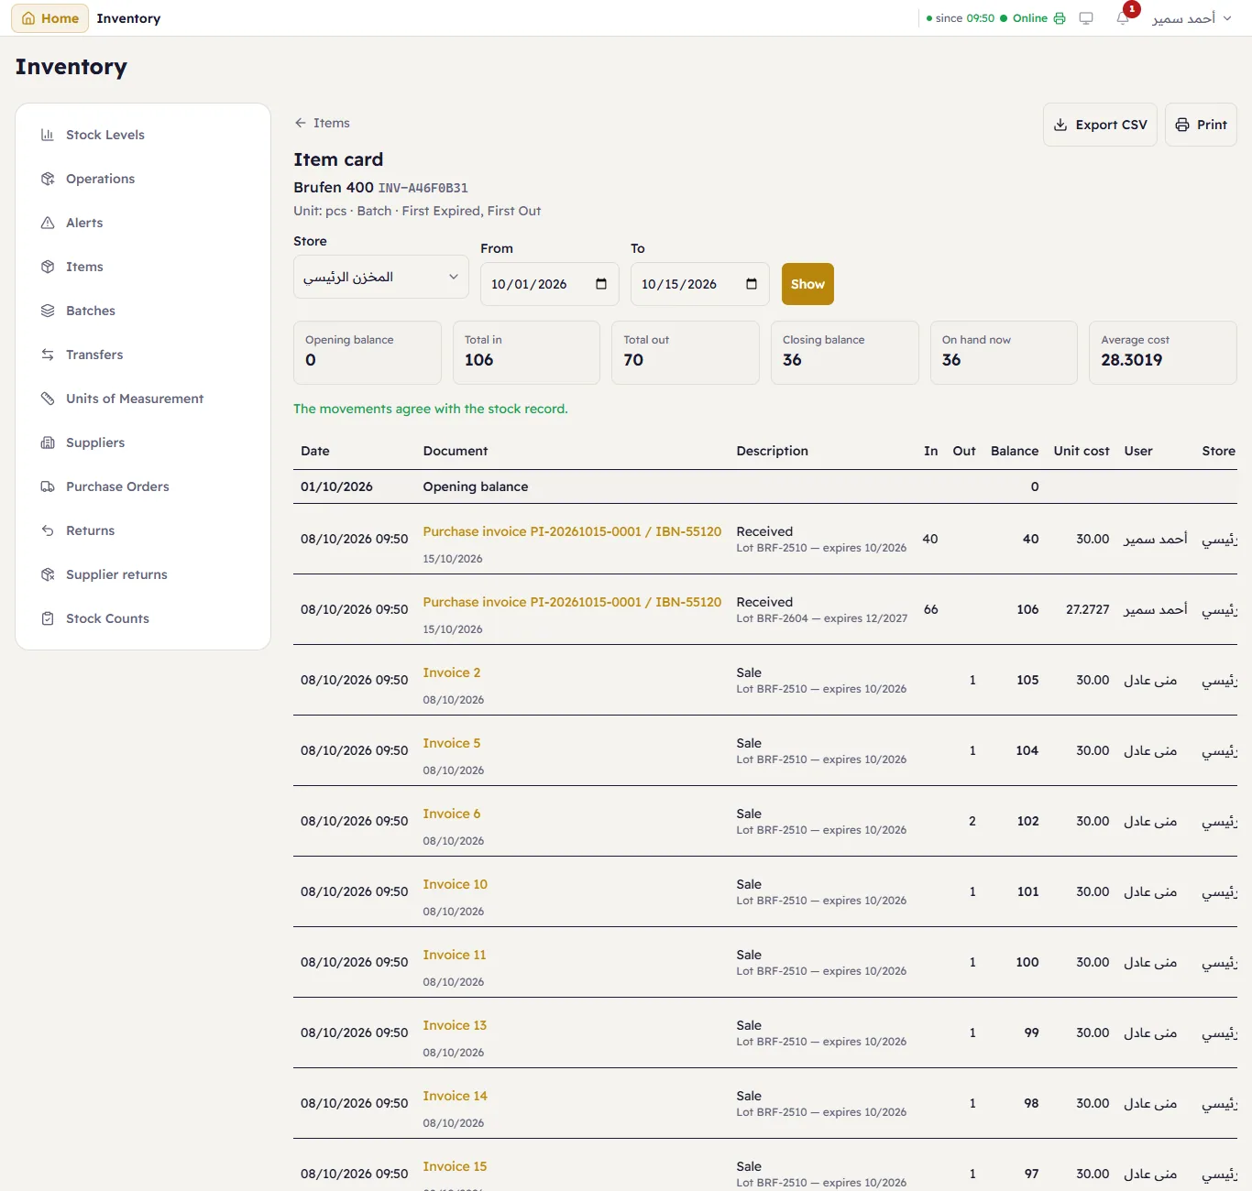Open the Invoice 10 link
The image size is (1252, 1191).
pos(456,884)
